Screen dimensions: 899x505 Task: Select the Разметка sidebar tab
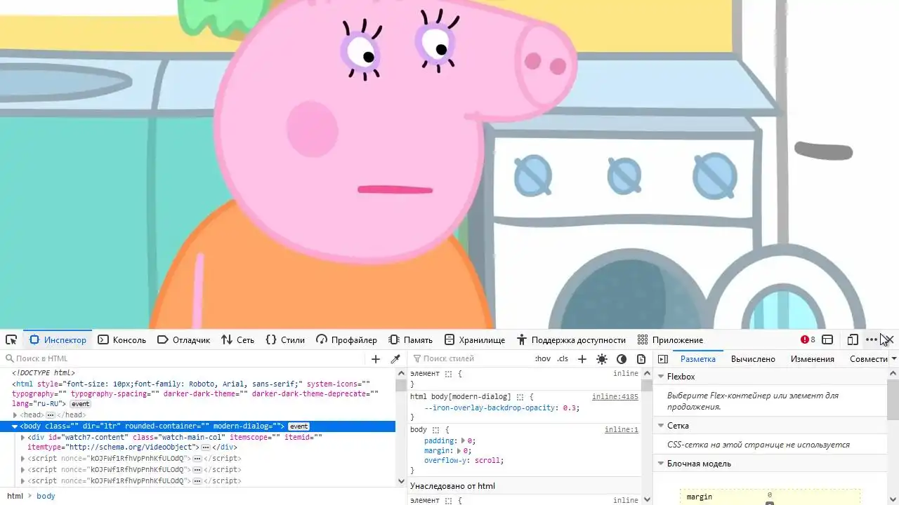click(698, 359)
